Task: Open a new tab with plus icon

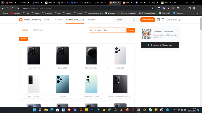Action: click(x=175, y=3)
